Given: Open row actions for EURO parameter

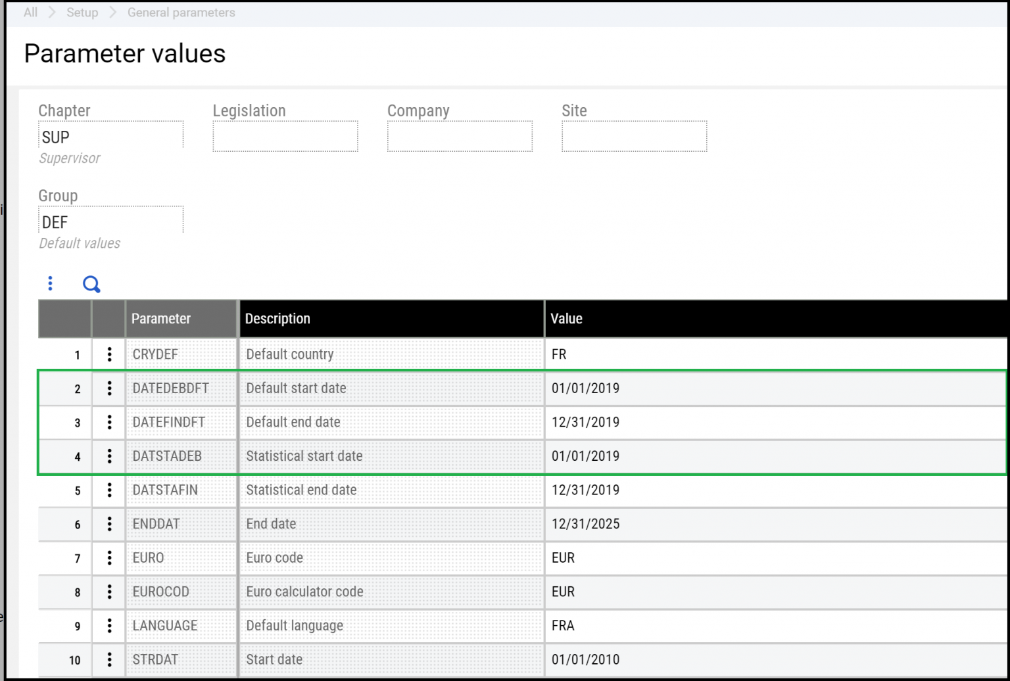Looking at the screenshot, I should (108, 558).
